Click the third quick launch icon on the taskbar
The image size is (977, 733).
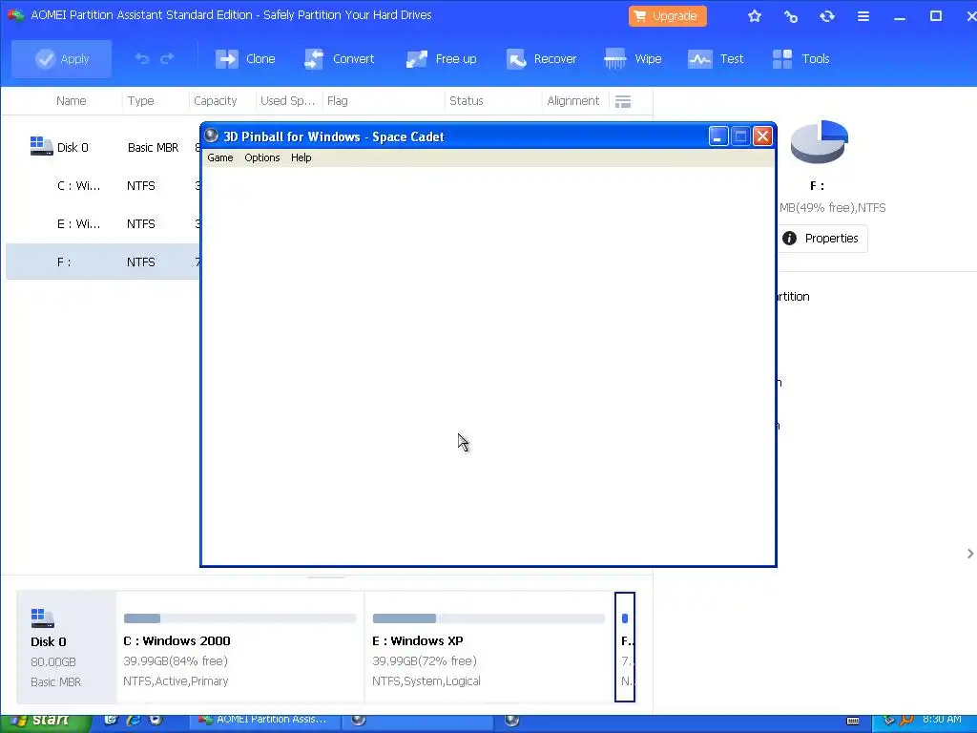(156, 720)
